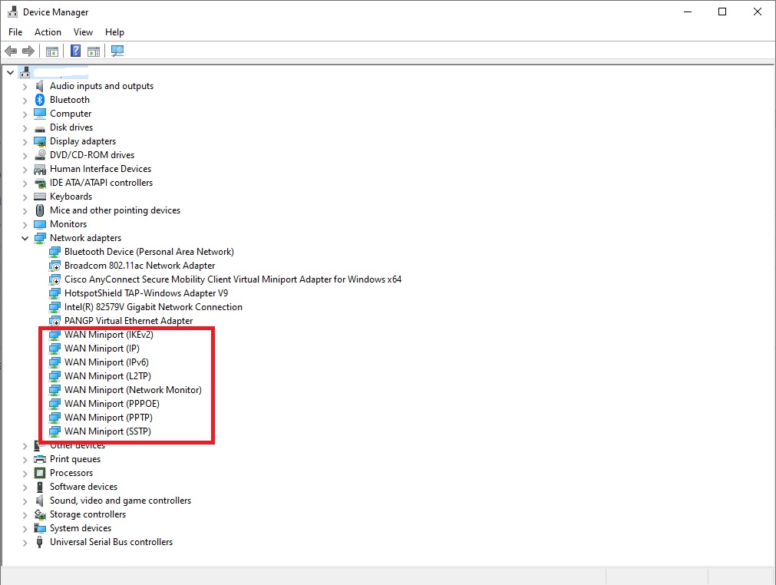Open the File menu

pos(15,32)
